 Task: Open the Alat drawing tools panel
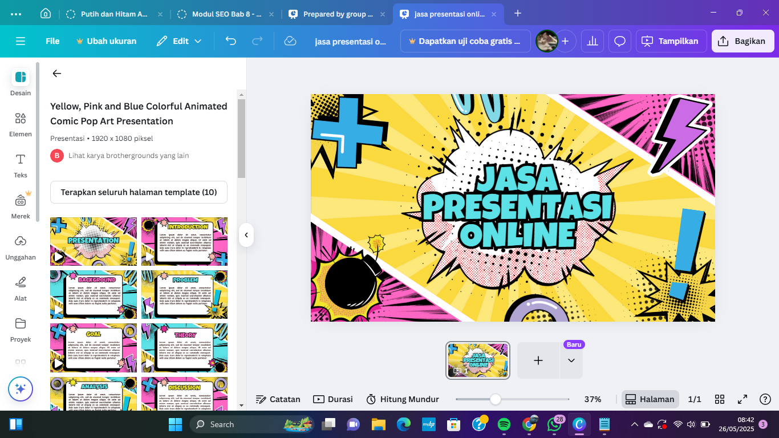point(21,288)
